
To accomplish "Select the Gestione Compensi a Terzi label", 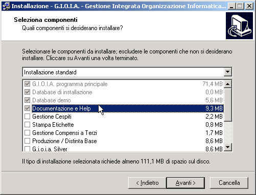I will click(x=64, y=133).
